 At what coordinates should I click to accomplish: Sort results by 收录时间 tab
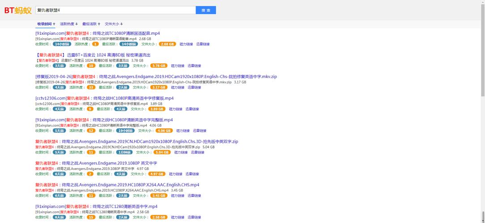46,24
